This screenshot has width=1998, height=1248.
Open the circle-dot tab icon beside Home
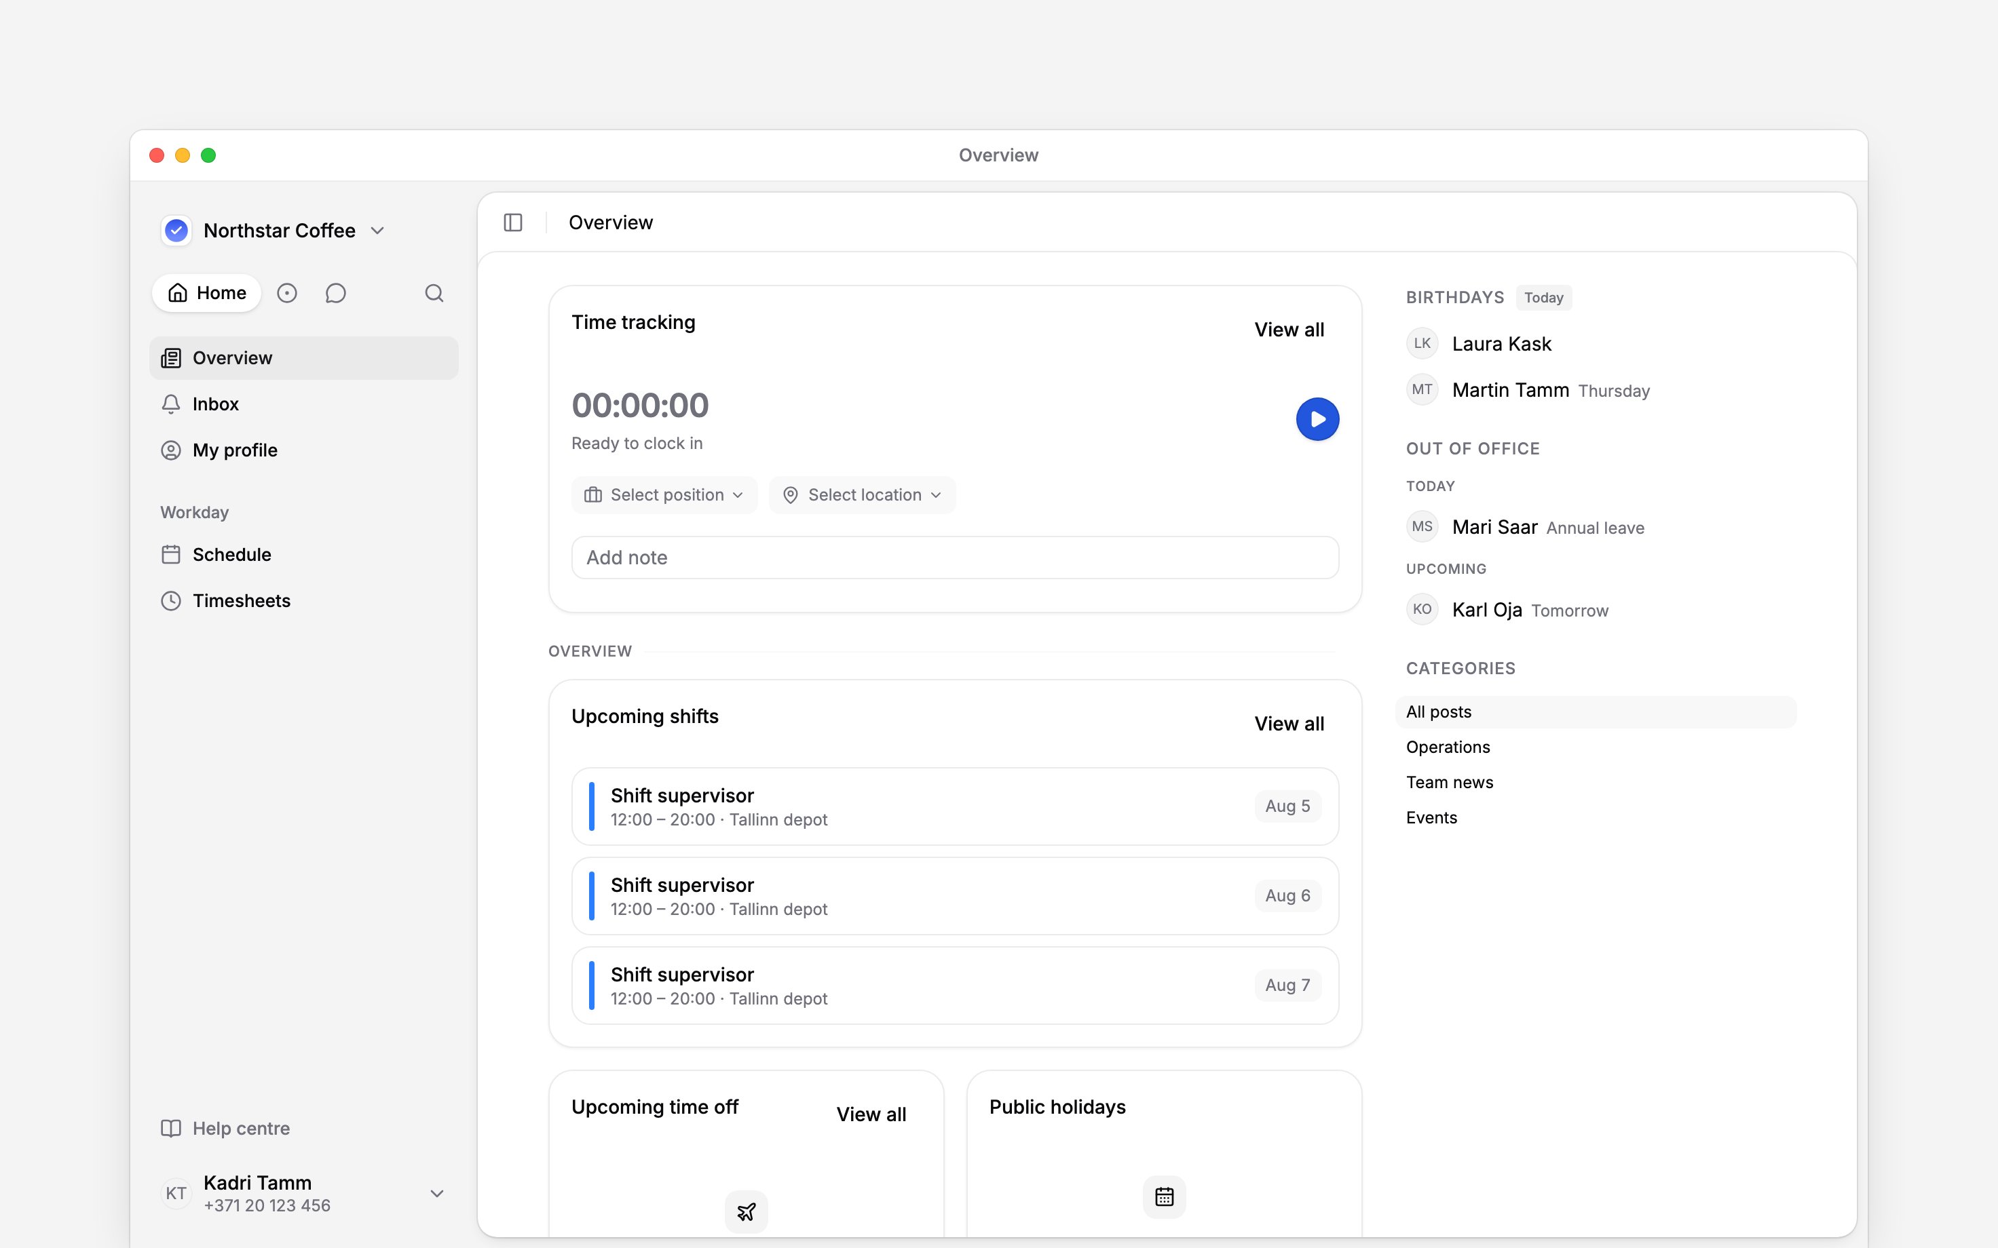tap(286, 293)
